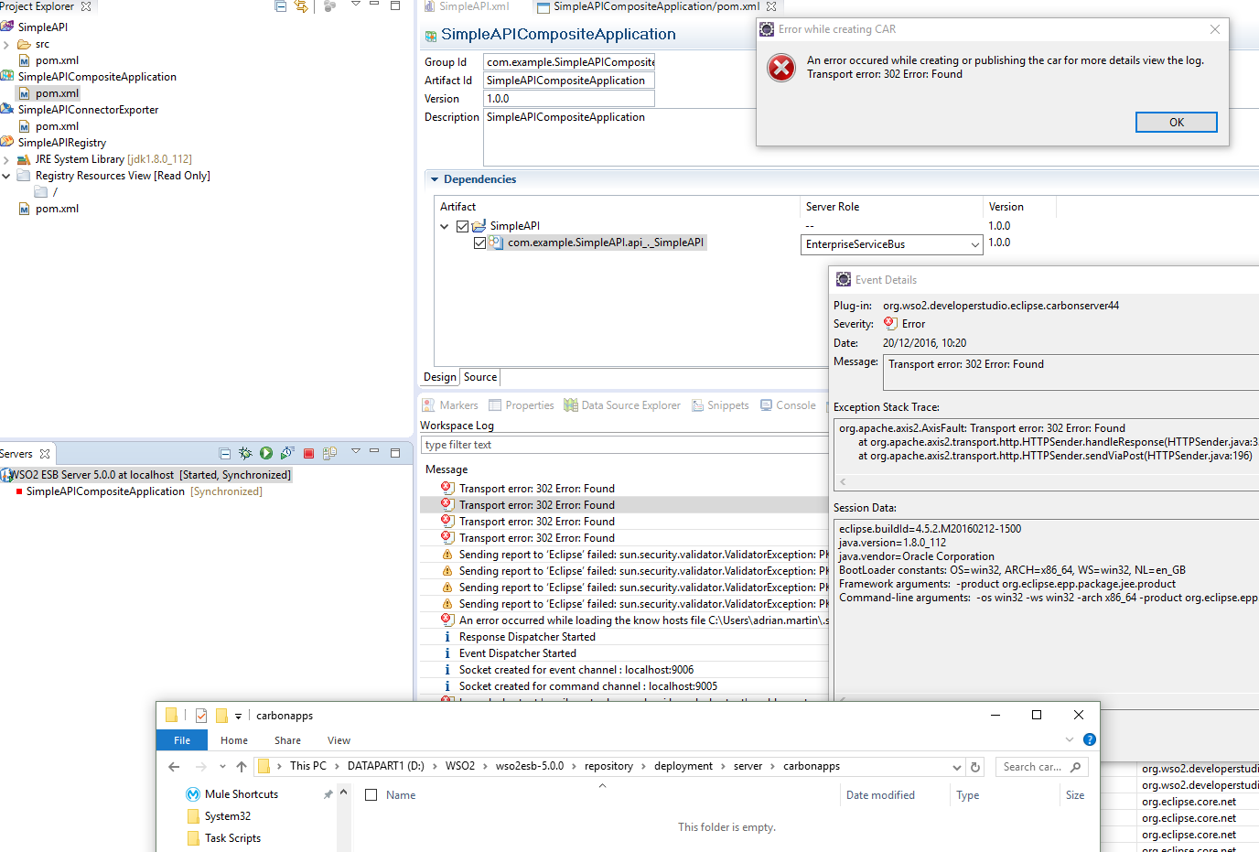The width and height of the screenshot is (1259, 852).
Task: Refresh the carbonapps folder in File Explorer
Action: pyautogui.click(x=975, y=767)
